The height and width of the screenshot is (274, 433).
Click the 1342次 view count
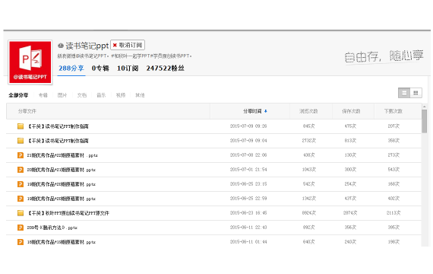308,199
